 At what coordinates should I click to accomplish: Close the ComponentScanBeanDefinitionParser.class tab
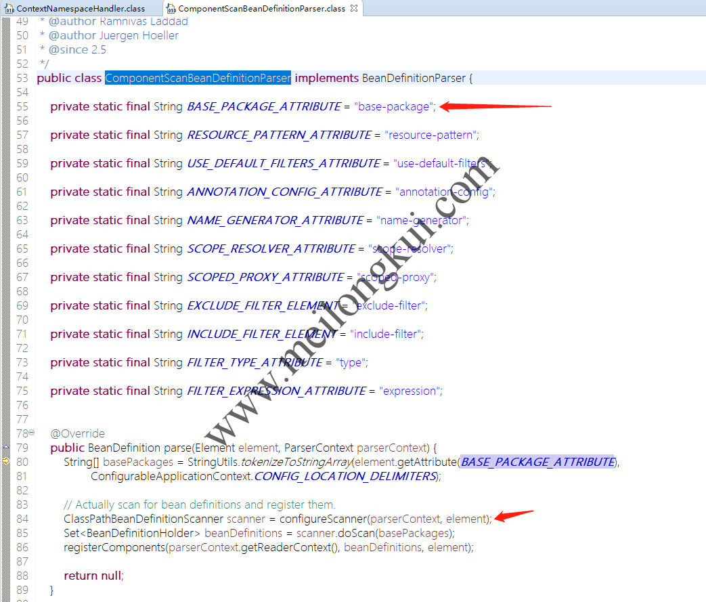354,9
